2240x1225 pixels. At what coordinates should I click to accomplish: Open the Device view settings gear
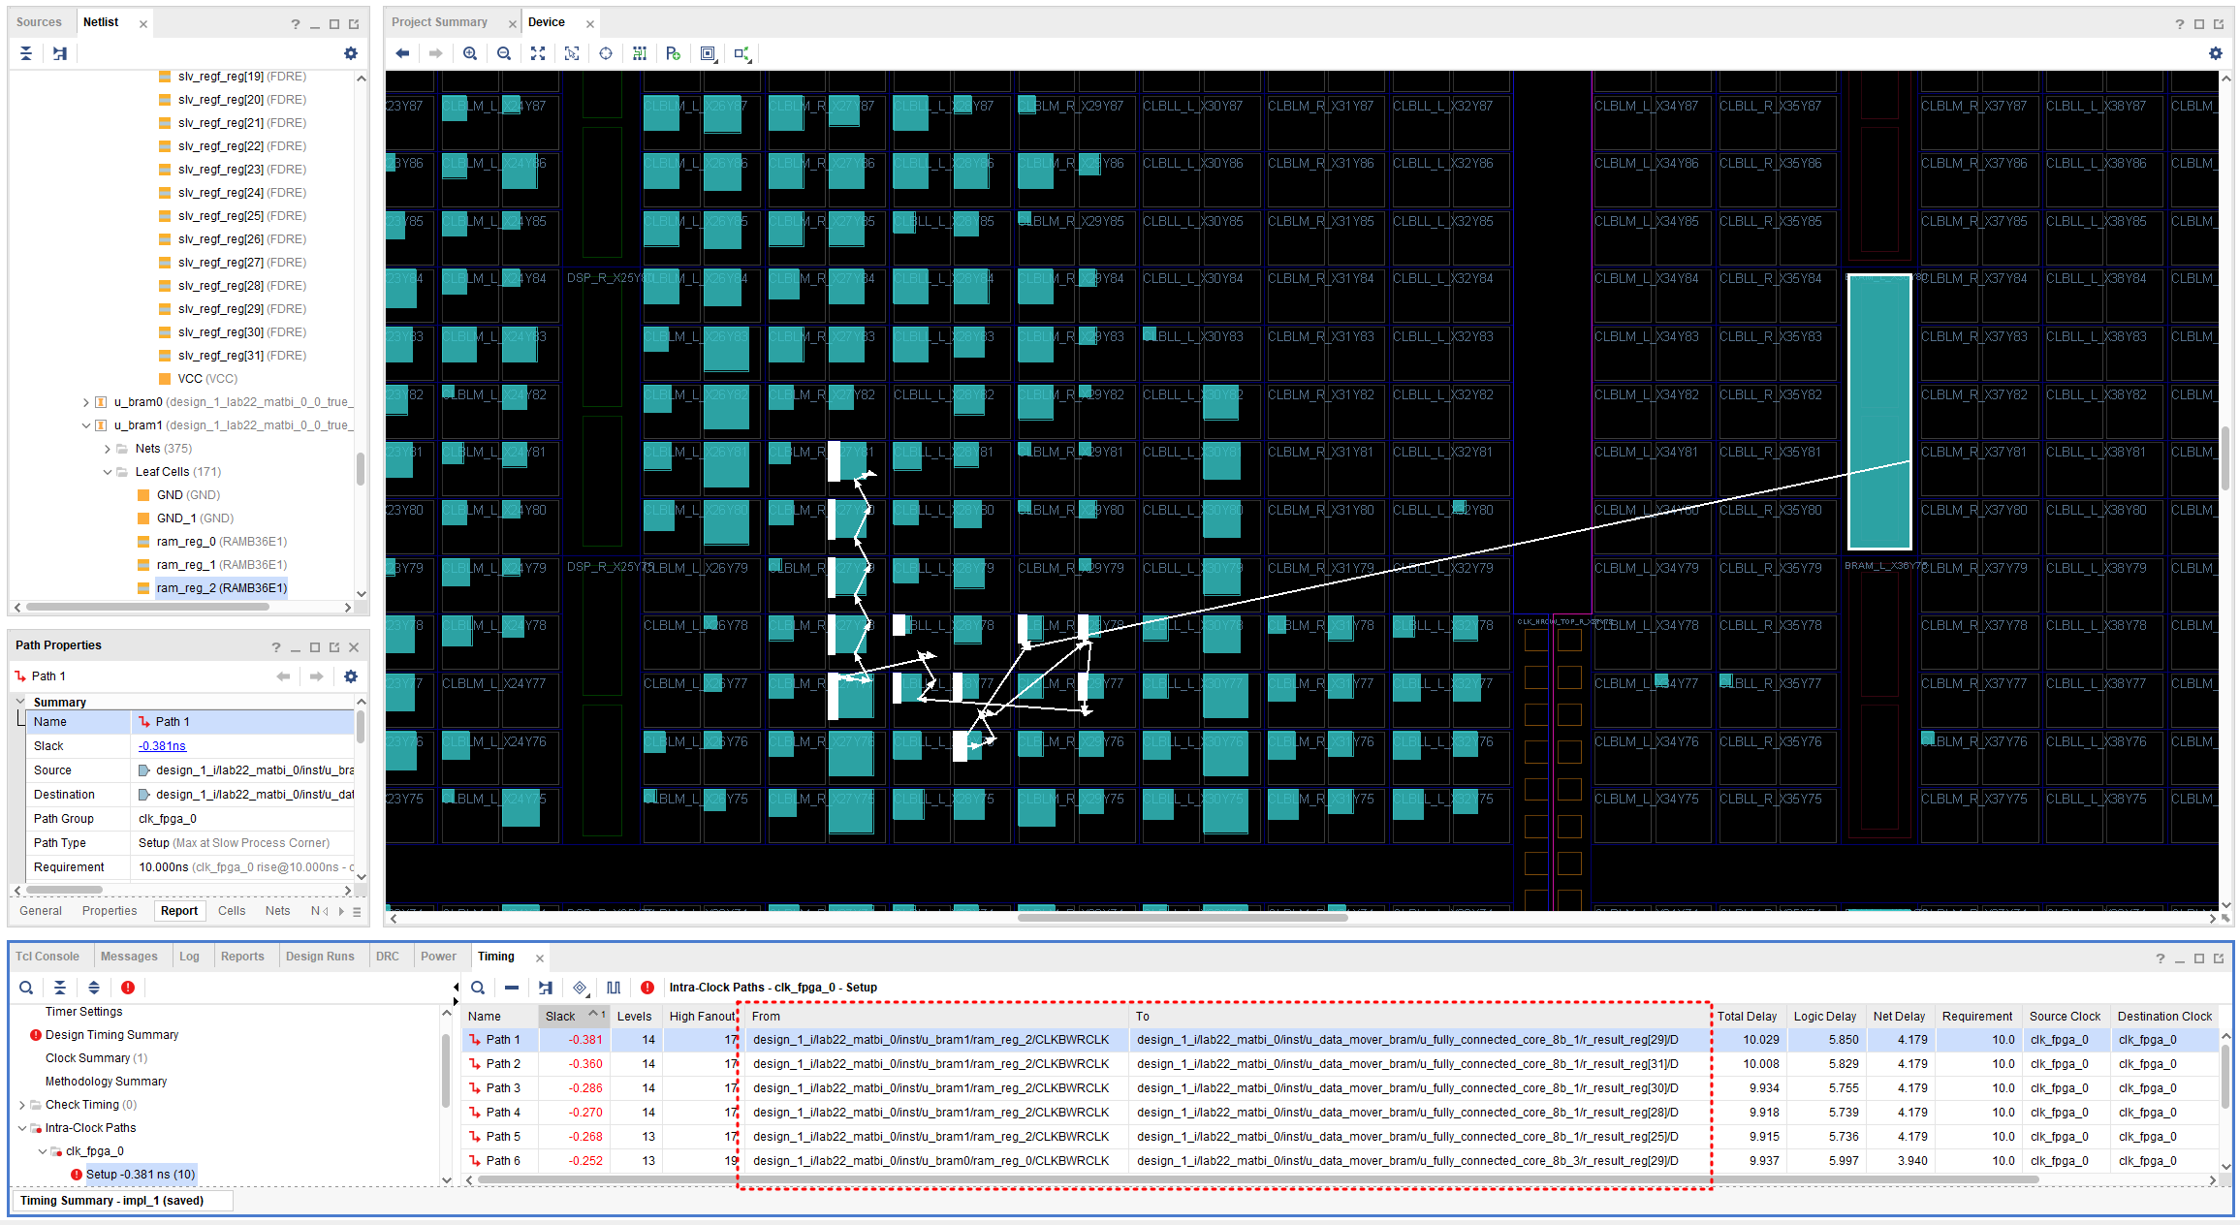2215,53
